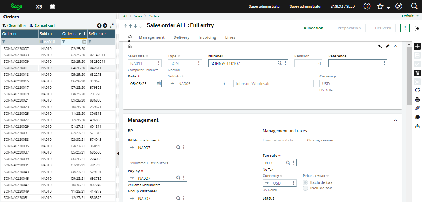422x202 pixels.
Task: Create a new sales order record
Action: coord(417,46)
